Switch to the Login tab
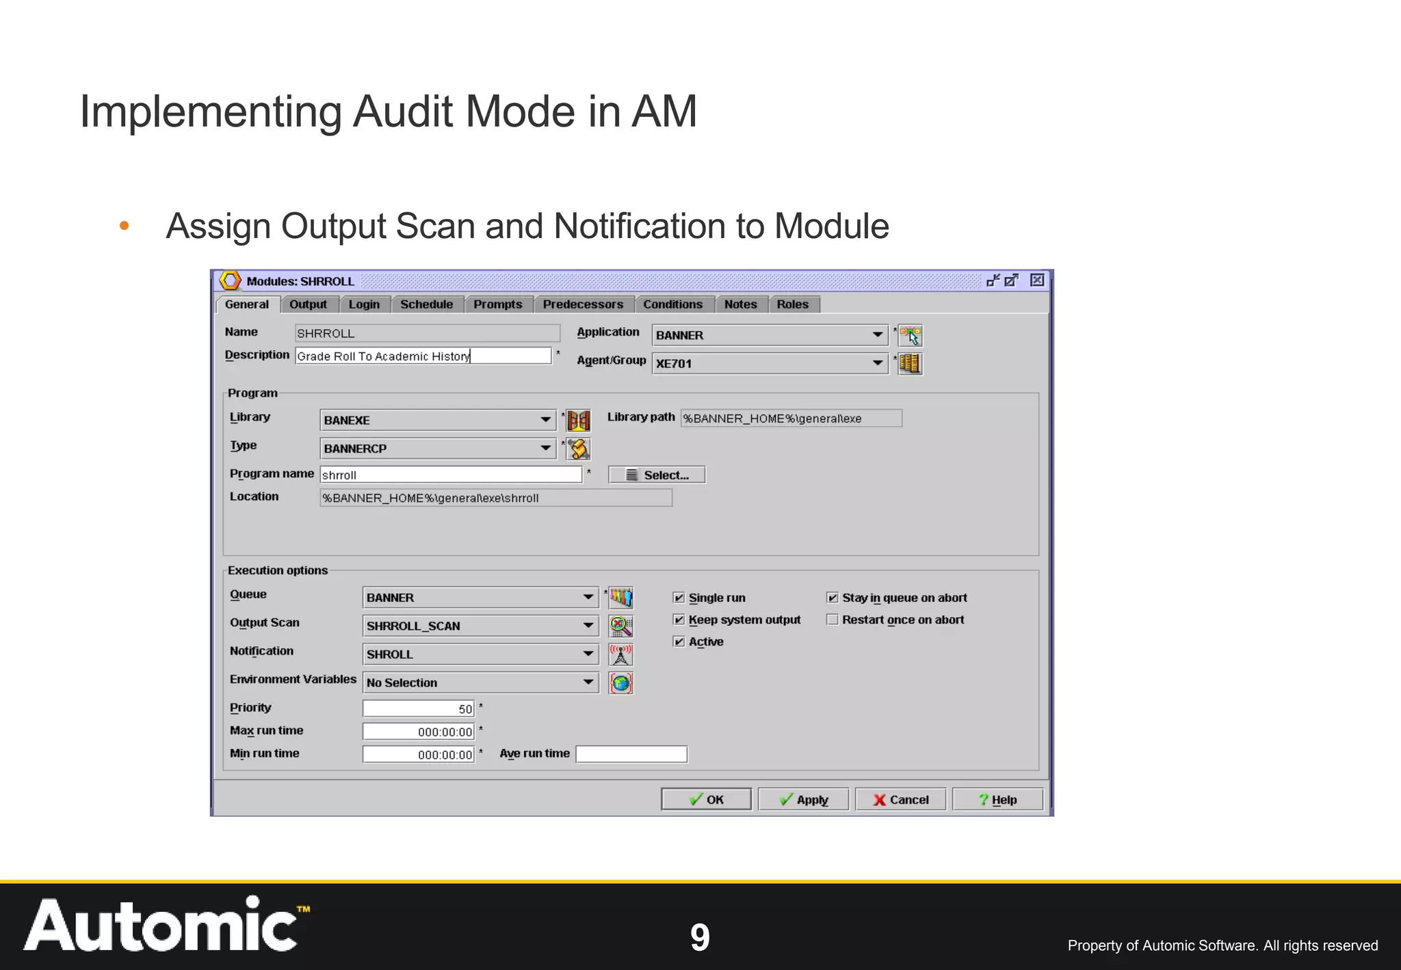This screenshot has height=970, width=1401. tap(364, 304)
